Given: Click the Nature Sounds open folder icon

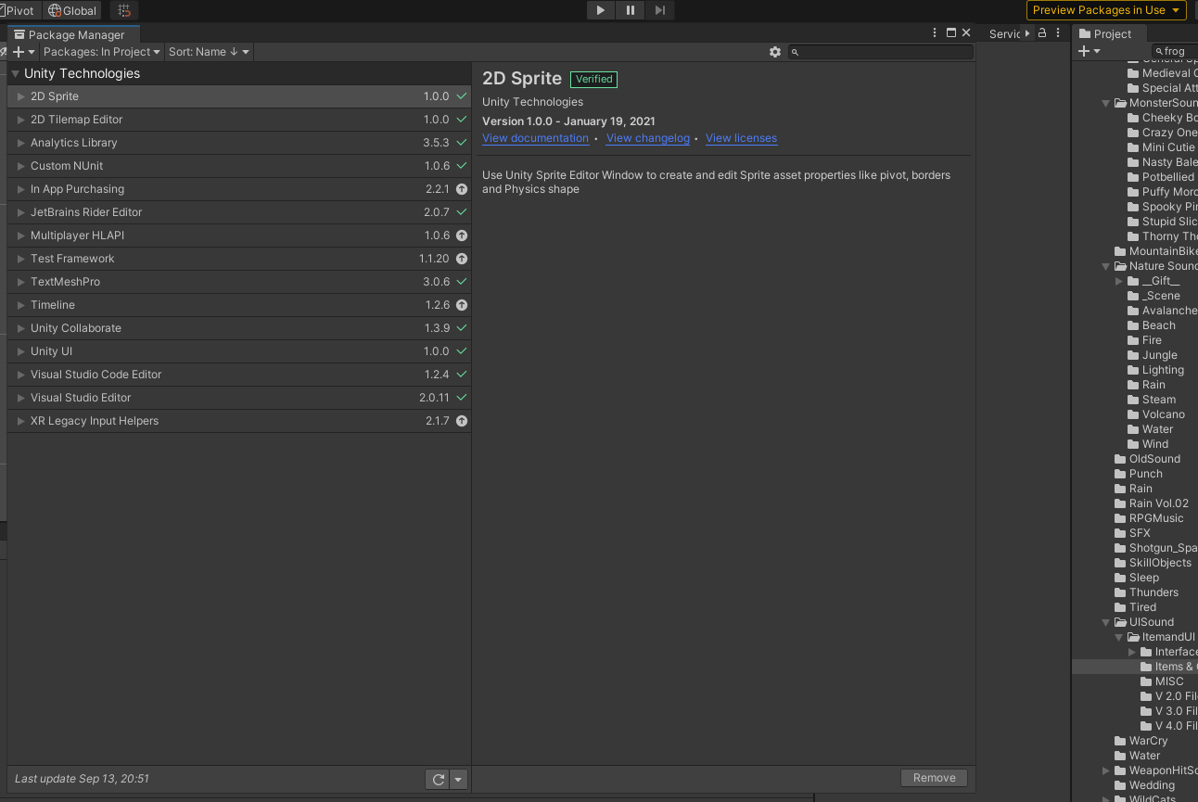Looking at the screenshot, I should (1120, 266).
